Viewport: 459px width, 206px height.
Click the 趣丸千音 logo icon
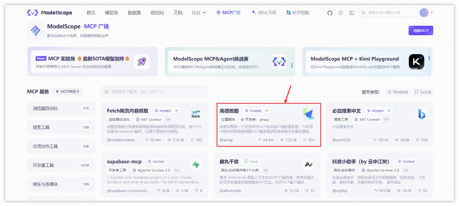(308, 165)
